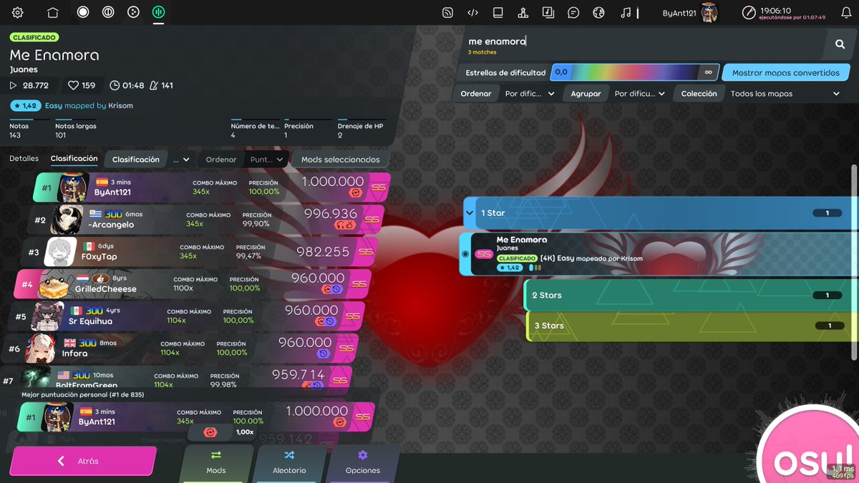Open Infora's avatar on the leaderboard
The width and height of the screenshot is (859, 483).
click(x=42, y=348)
